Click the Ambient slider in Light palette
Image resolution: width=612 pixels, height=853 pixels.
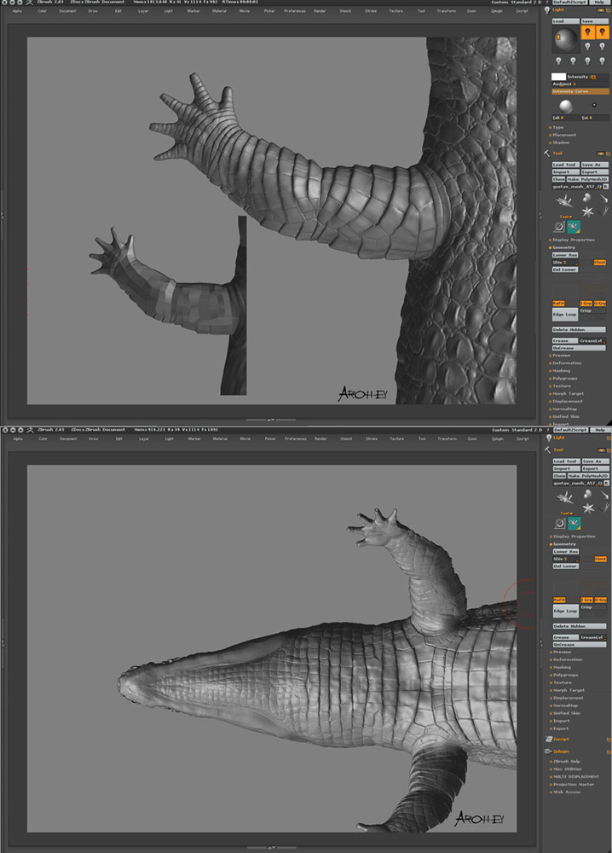(x=580, y=84)
